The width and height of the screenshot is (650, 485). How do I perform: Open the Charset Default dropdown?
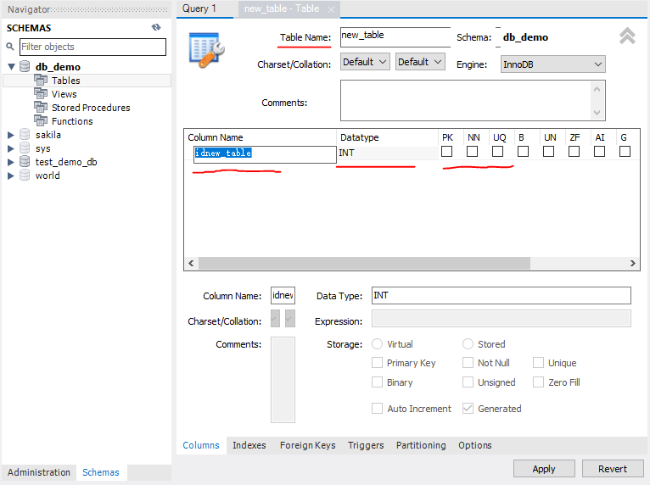[365, 62]
